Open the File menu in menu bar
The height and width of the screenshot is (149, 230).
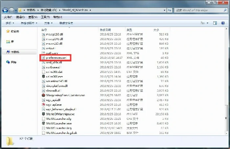pyautogui.click(x=8, y=17)
